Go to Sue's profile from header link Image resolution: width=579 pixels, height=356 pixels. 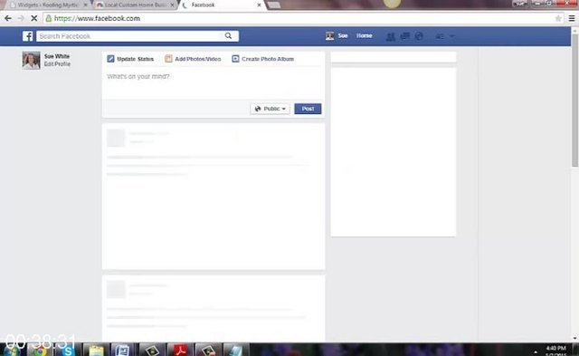coord(343,36)
